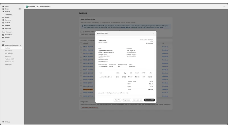228x128 pixels.
Task: Click the customer name Test Buyer 03
Action: 131,51
